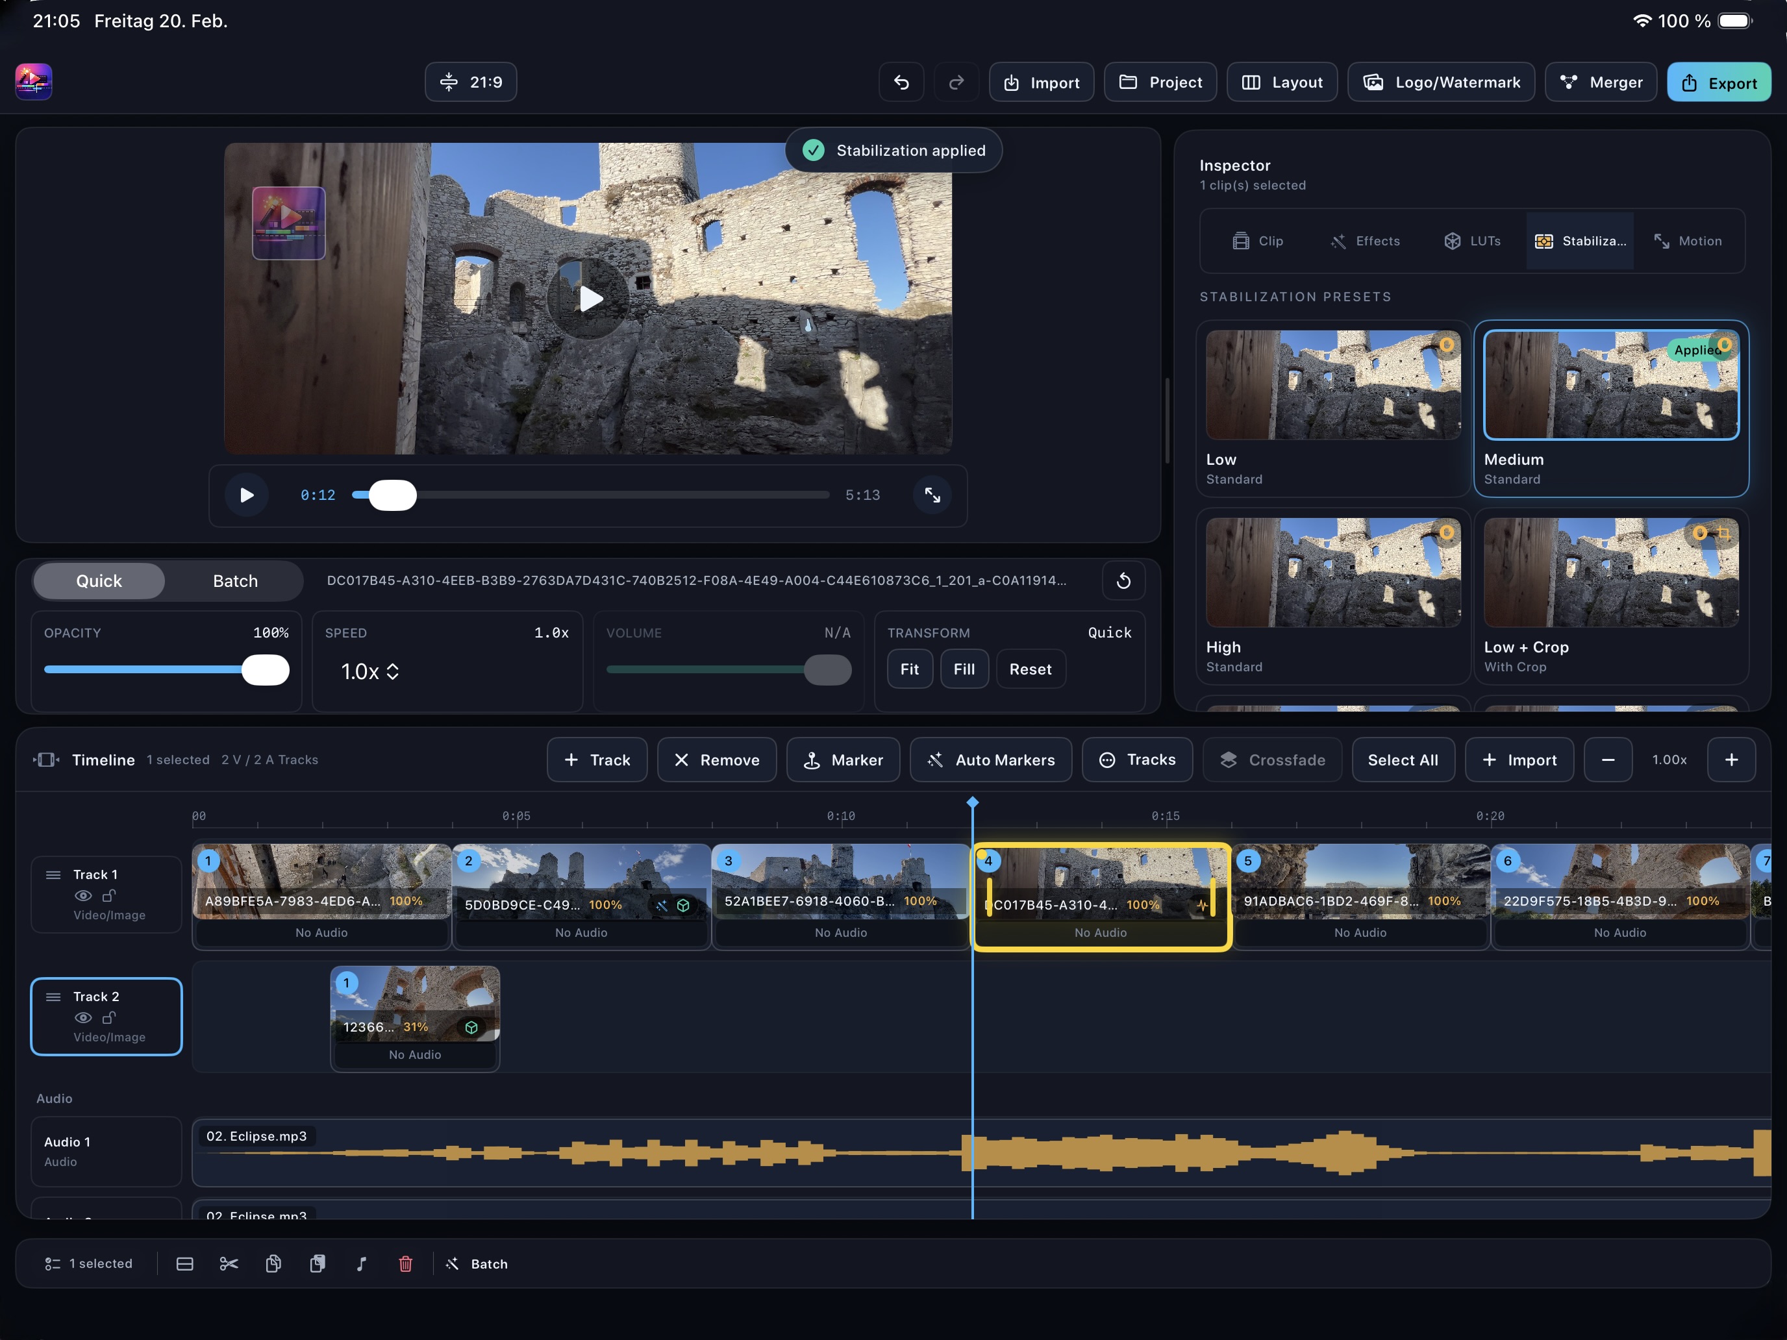Image resolution: width=1787 pixels, height=1340 pixels.
Task: Click the reset clip rotate icon
Action: pos(1123,581)
